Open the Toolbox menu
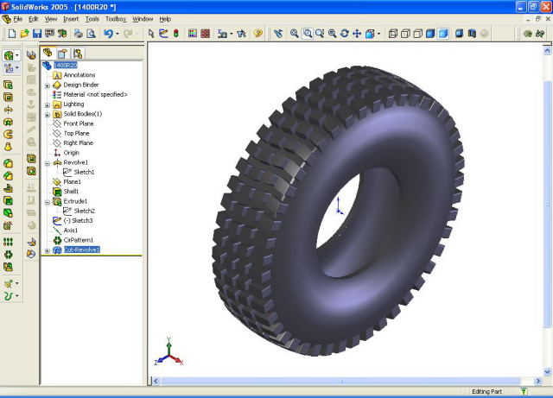This screenshot has height=398, width=553. pyautogui.click(x=115, y=18)
